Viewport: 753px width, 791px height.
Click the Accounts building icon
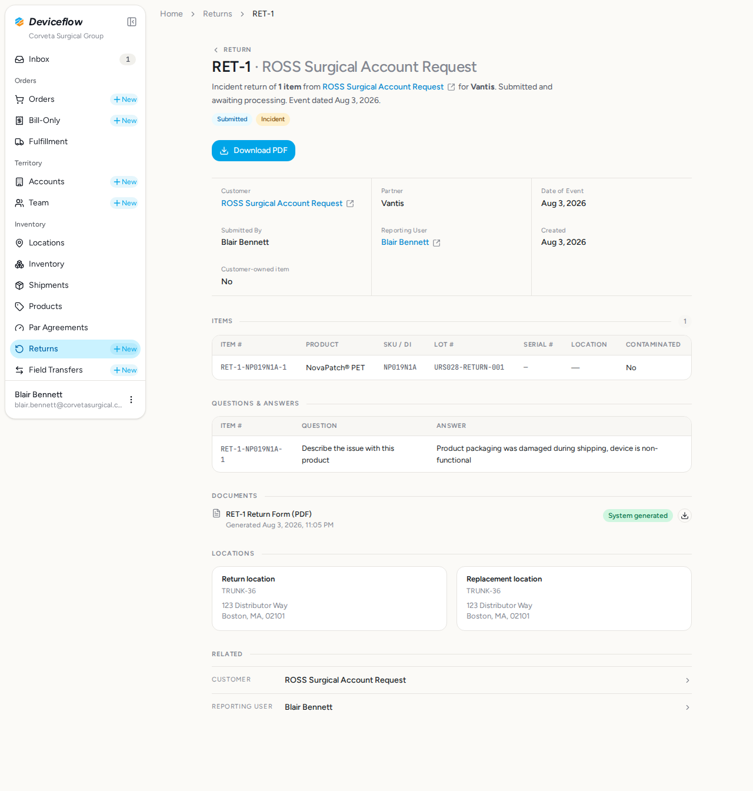tap(19, 182)
